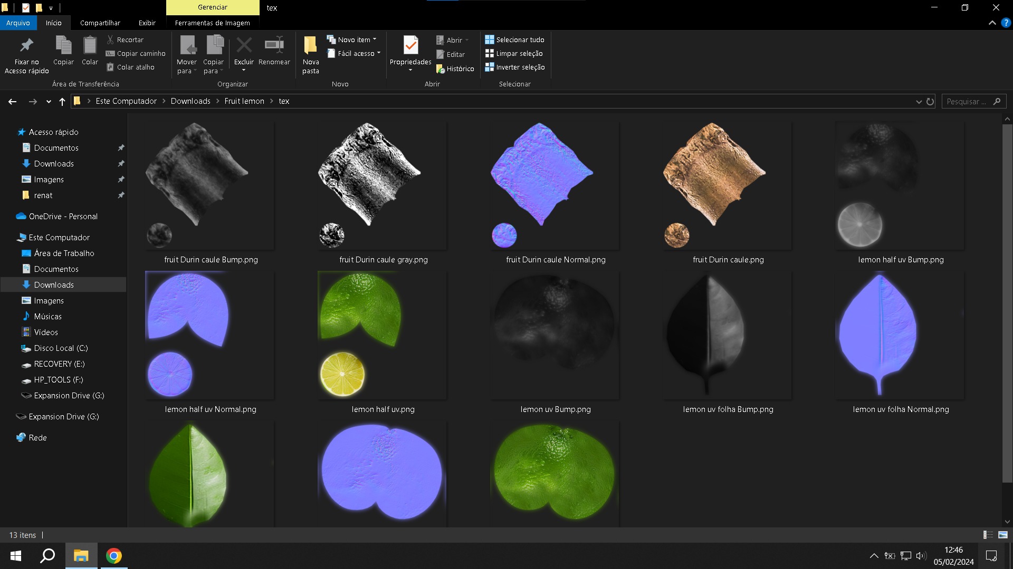Open the Novo item dropdown

click(352, 40)
